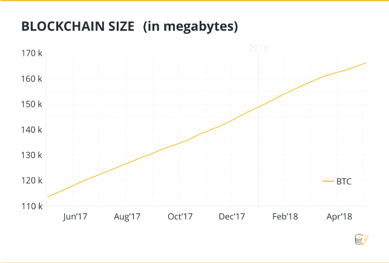This screenshot has height=263, width=389.
Task: Click the Dec'17 x-axis label
Action: [232, 216]
